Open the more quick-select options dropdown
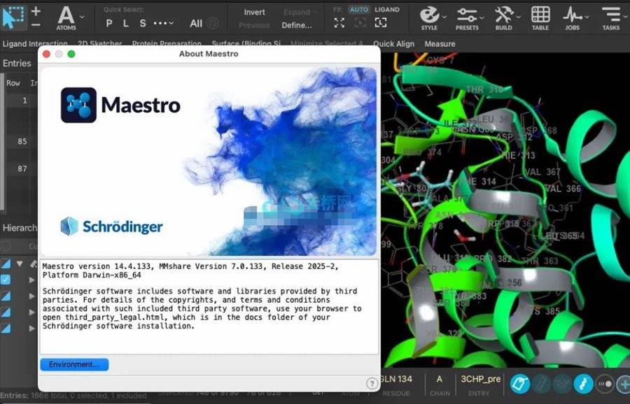This screenshot has height=404, width=630. 163,23
